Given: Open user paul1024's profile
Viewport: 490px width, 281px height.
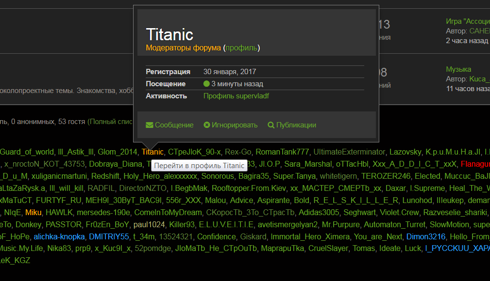Looking at the screenshot, I should pos(150,224).
